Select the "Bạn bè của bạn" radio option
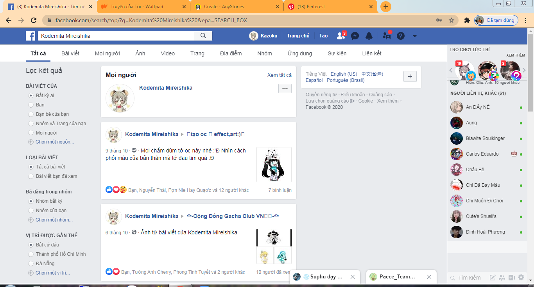534x287 pixels. [x=31, y=114]
